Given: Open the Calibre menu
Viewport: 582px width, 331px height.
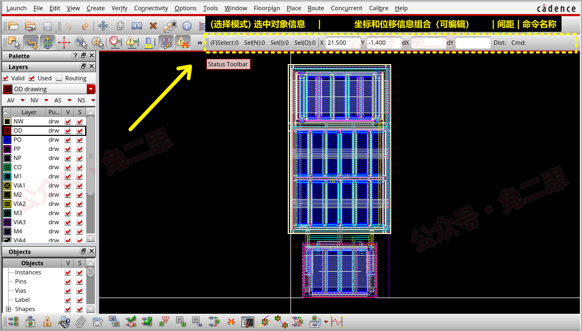Looking at the screenshot, I should pos(379,8).
